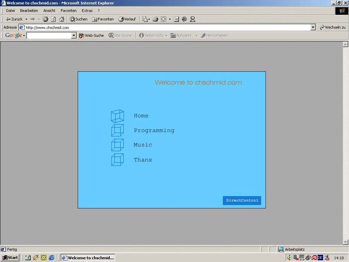
Task: Open the Ansicht menu
Action: (49, 11)
